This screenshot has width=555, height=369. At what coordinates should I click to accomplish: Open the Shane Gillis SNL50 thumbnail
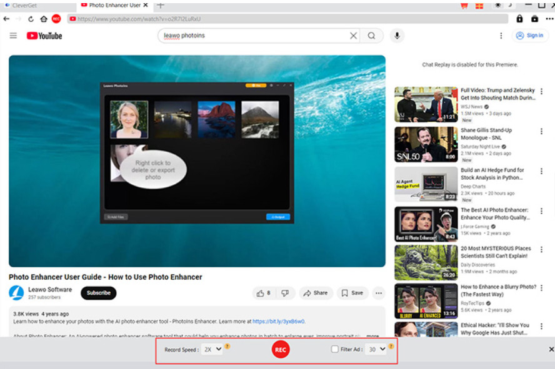point(426,145)
